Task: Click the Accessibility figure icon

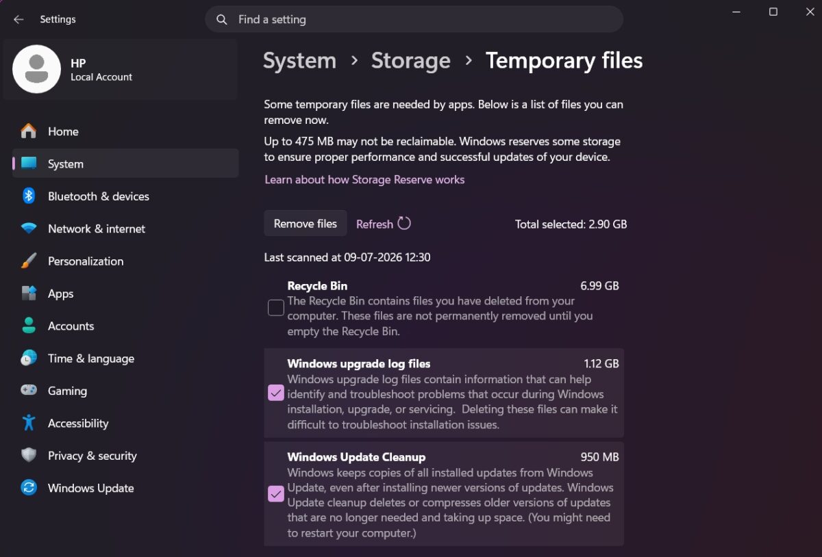Action: 29,423
